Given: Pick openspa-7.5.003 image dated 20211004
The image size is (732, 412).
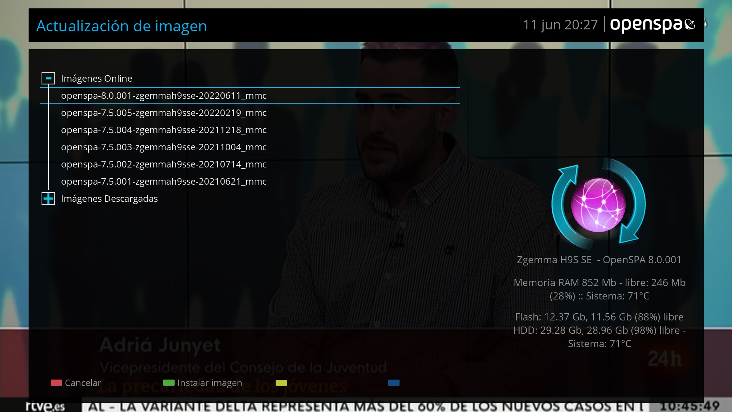Looking at the screenshot, I should click(164, 147).
